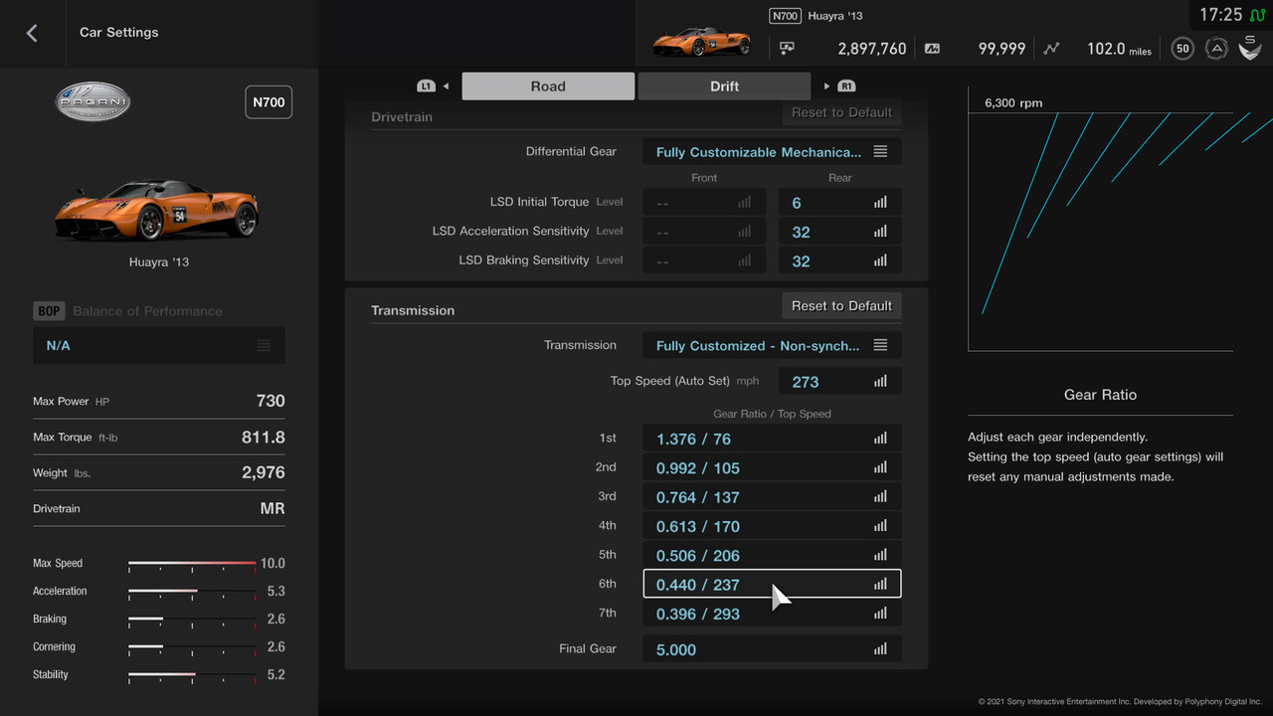
Task: Click top bar N700 Huayra '13 label
Action: (x=816, y=16)
